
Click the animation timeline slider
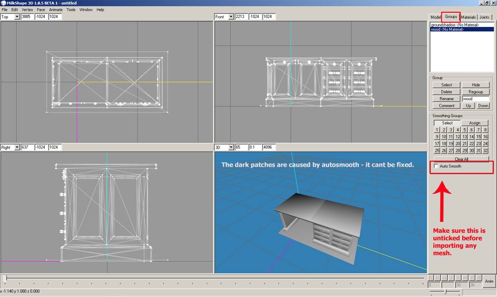point(214,278)
